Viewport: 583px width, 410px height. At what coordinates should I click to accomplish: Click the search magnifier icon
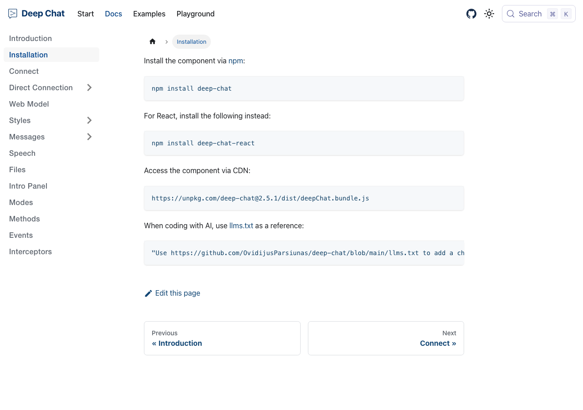[511, 14]
